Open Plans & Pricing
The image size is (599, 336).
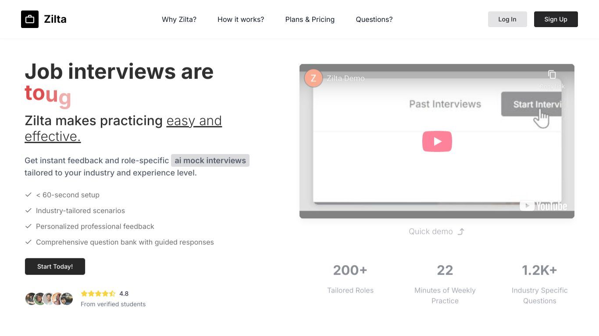(310, 19)
